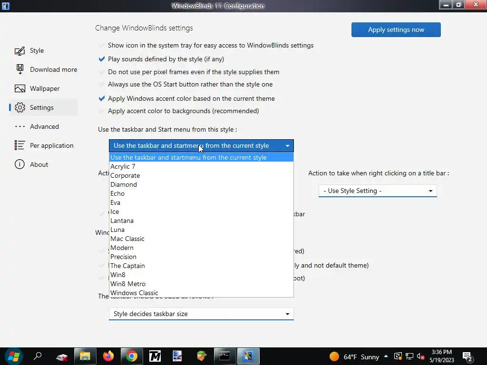Click the muted volume tray icon
This screenshot has width=487, height=365.
420,356
